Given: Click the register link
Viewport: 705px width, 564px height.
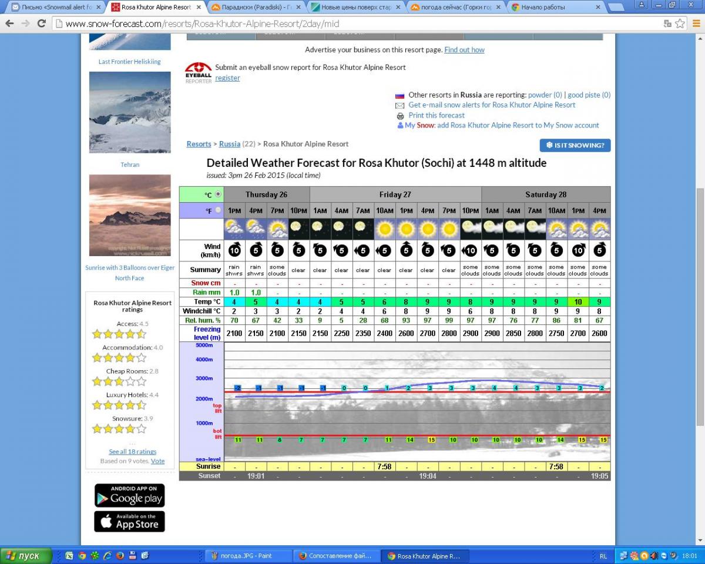Looking at the screenshot, I should coord(227,78).
